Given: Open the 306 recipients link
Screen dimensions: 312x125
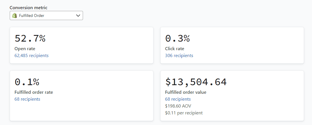Looking at the screenshot, I should click(x=179, y=56).
